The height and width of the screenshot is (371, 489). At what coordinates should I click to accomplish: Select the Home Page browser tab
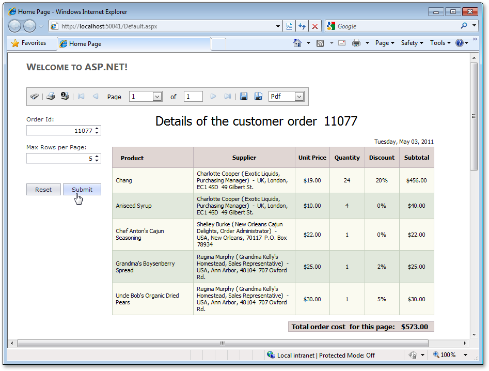85,44
